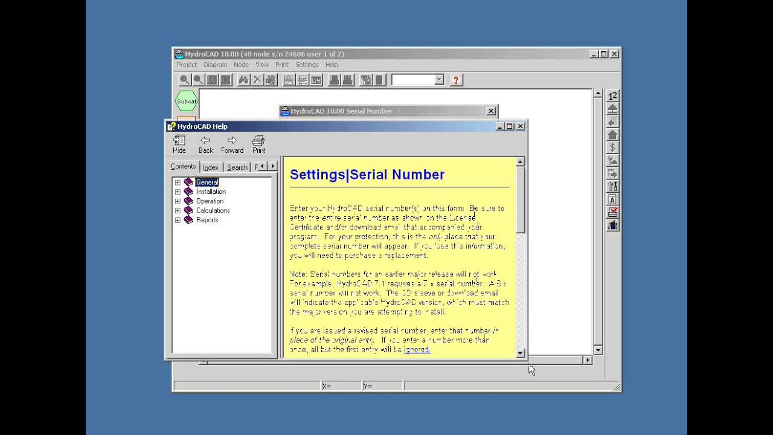
Task: Click the house-shaped icon on right toolbar
Action: tap(612, 135)
